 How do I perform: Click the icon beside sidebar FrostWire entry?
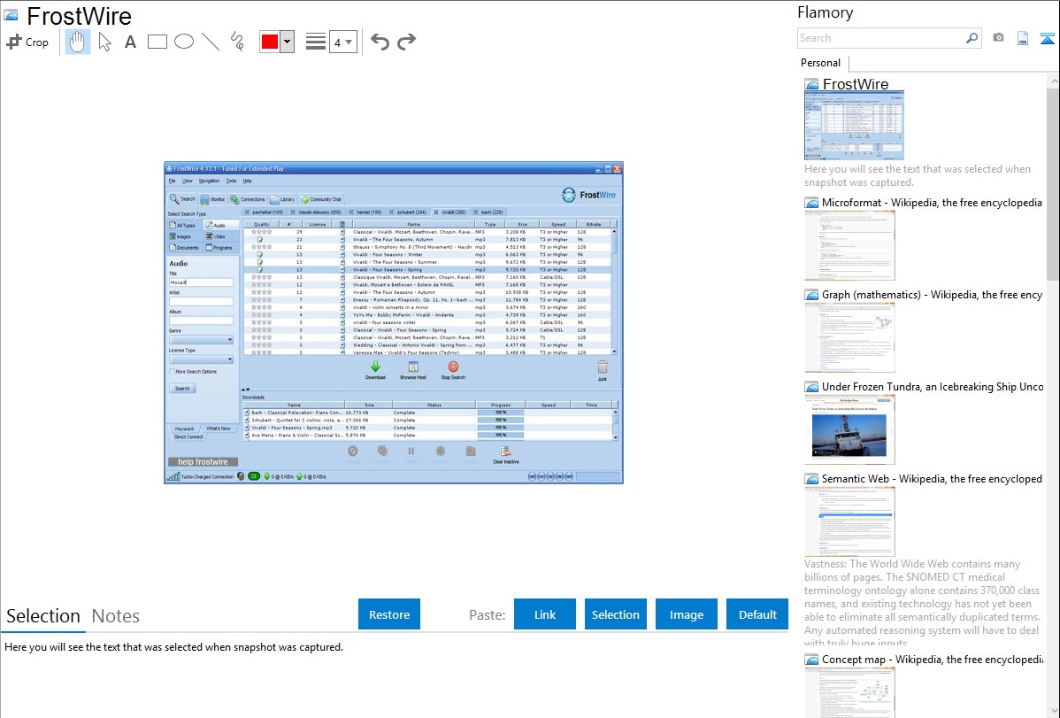(x=811, y=85)
